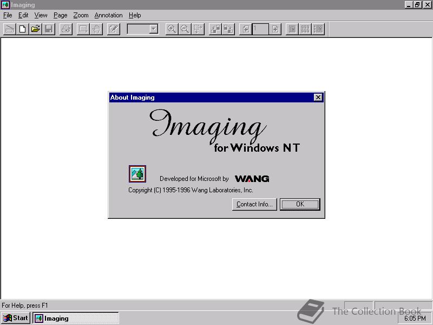
Task: Open a file with the folder icon
Action: 35,29
